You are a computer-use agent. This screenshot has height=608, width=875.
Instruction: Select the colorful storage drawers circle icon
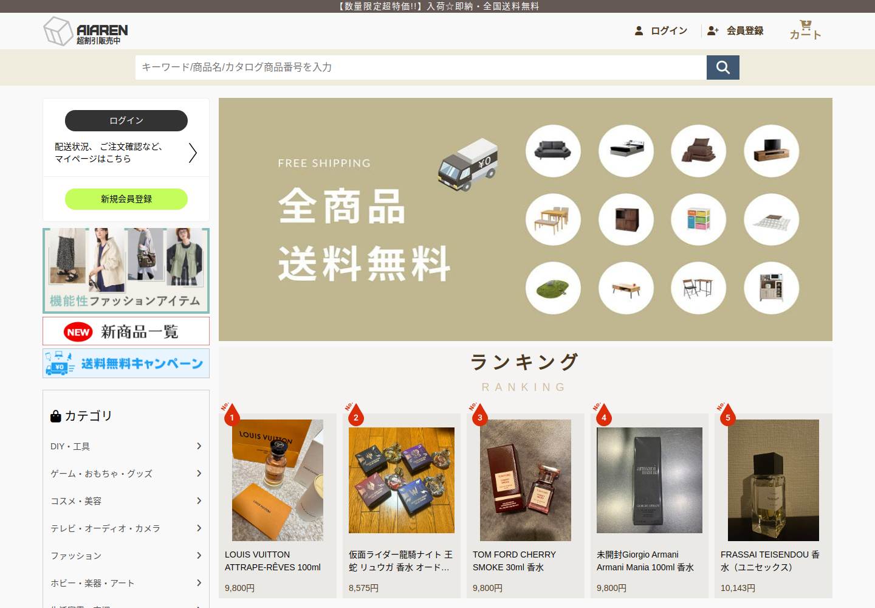698,219
